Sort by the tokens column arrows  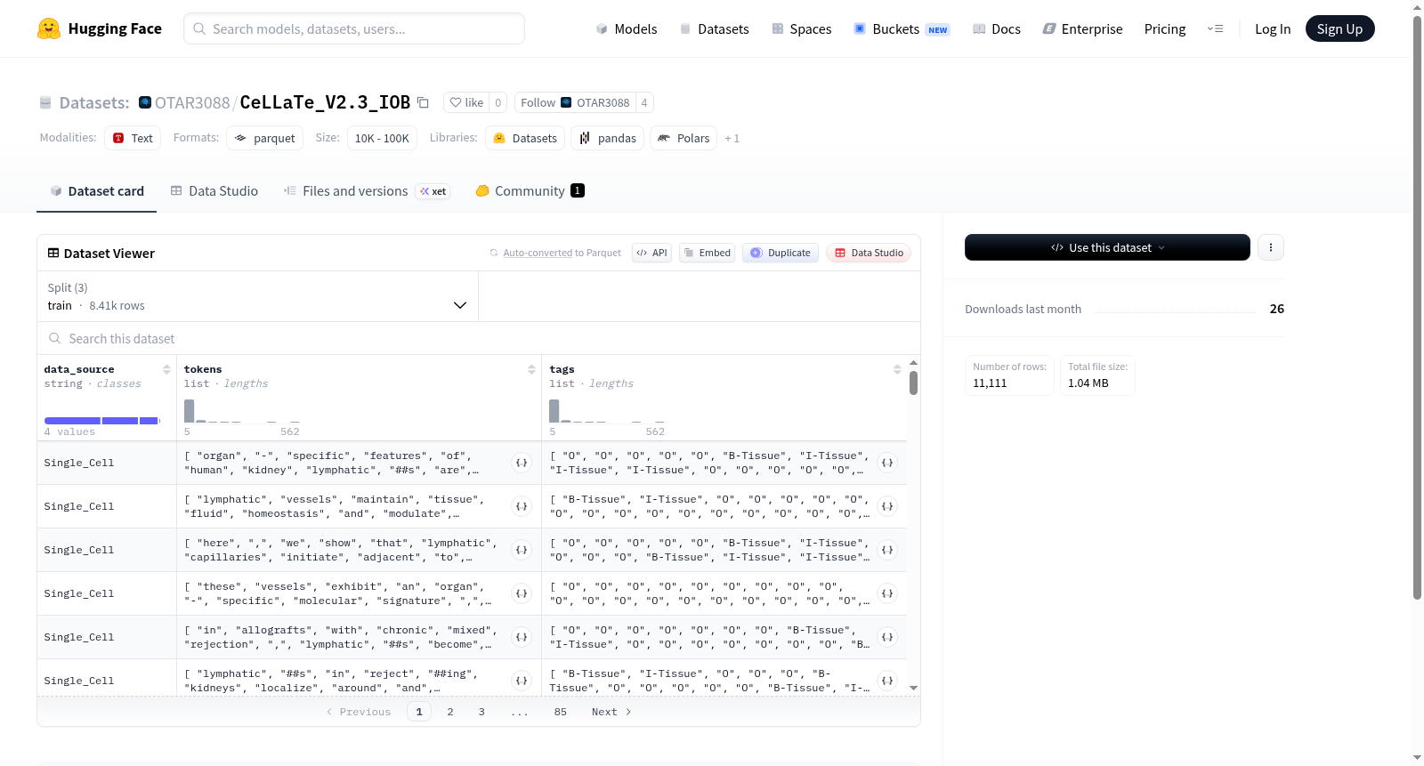click(531, 369)
